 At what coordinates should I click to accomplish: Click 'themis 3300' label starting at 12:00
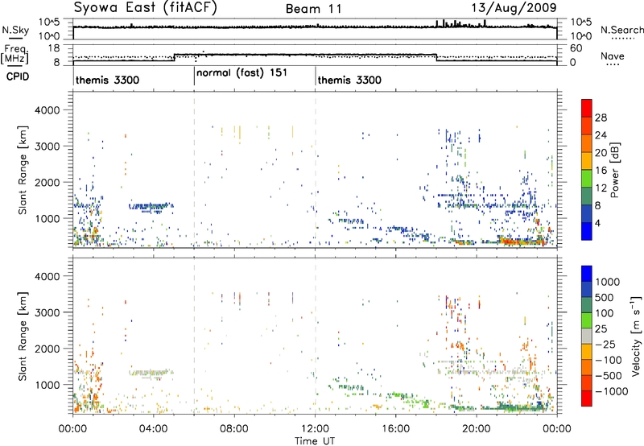pyautogui.click(x=349, y=80)
